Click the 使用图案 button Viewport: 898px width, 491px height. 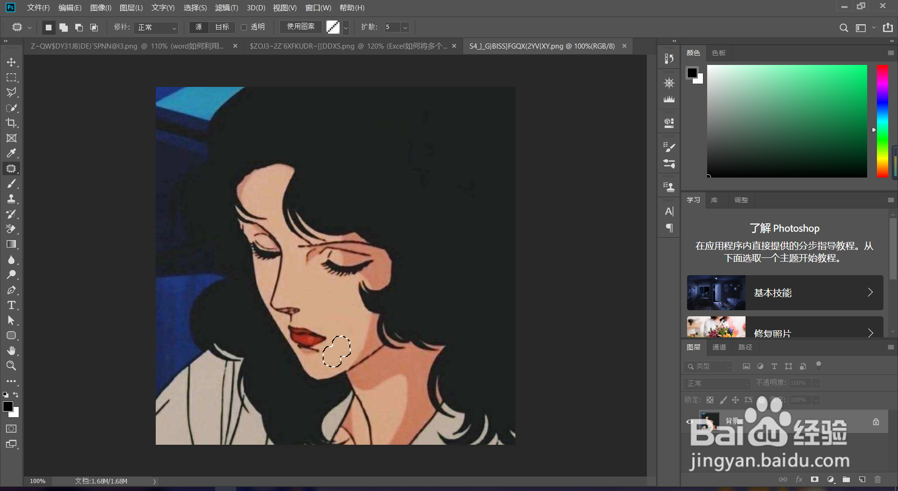click(x=301, y=27)
